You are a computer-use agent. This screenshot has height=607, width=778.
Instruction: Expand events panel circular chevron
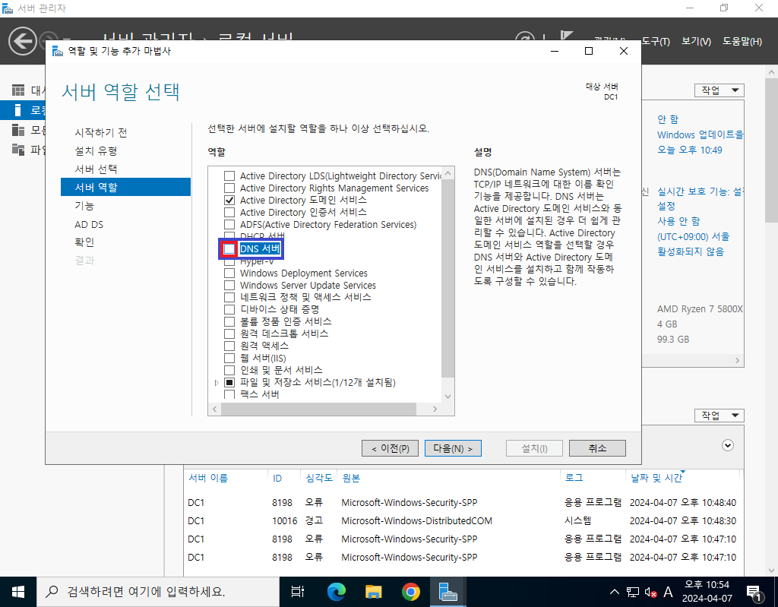tap(727, 445)
